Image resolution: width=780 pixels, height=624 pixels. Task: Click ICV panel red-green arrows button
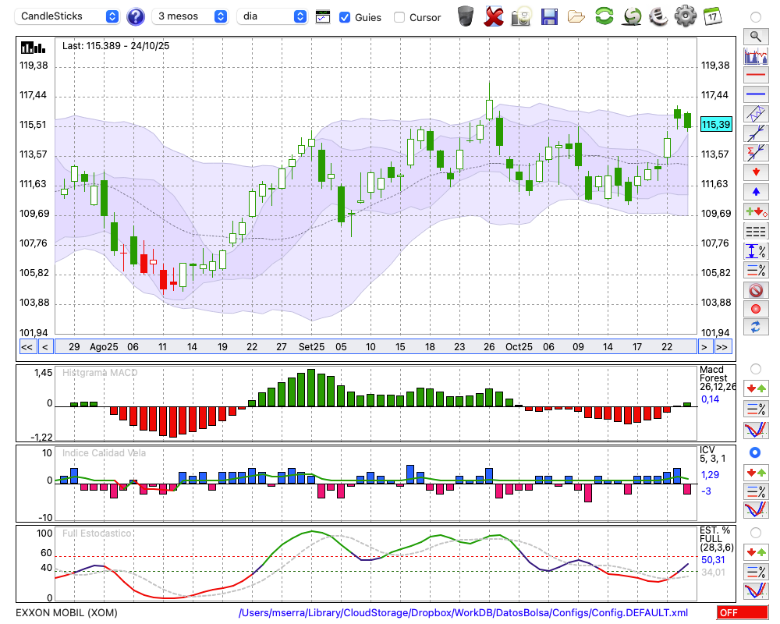[756, 472]
